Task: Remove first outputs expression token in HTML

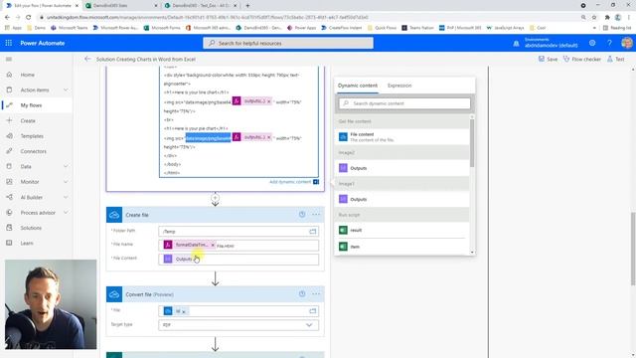Action: (269, 101)
